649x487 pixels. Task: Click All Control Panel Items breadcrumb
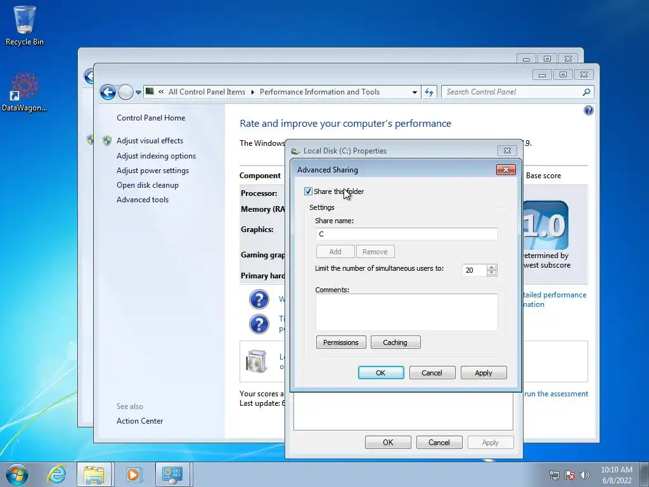[207, 92]
